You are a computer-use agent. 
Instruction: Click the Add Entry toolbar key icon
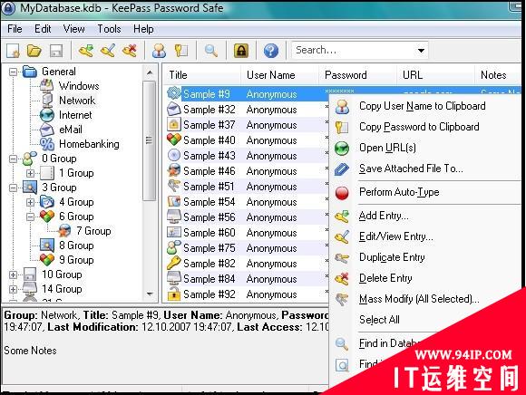[86, 51]
